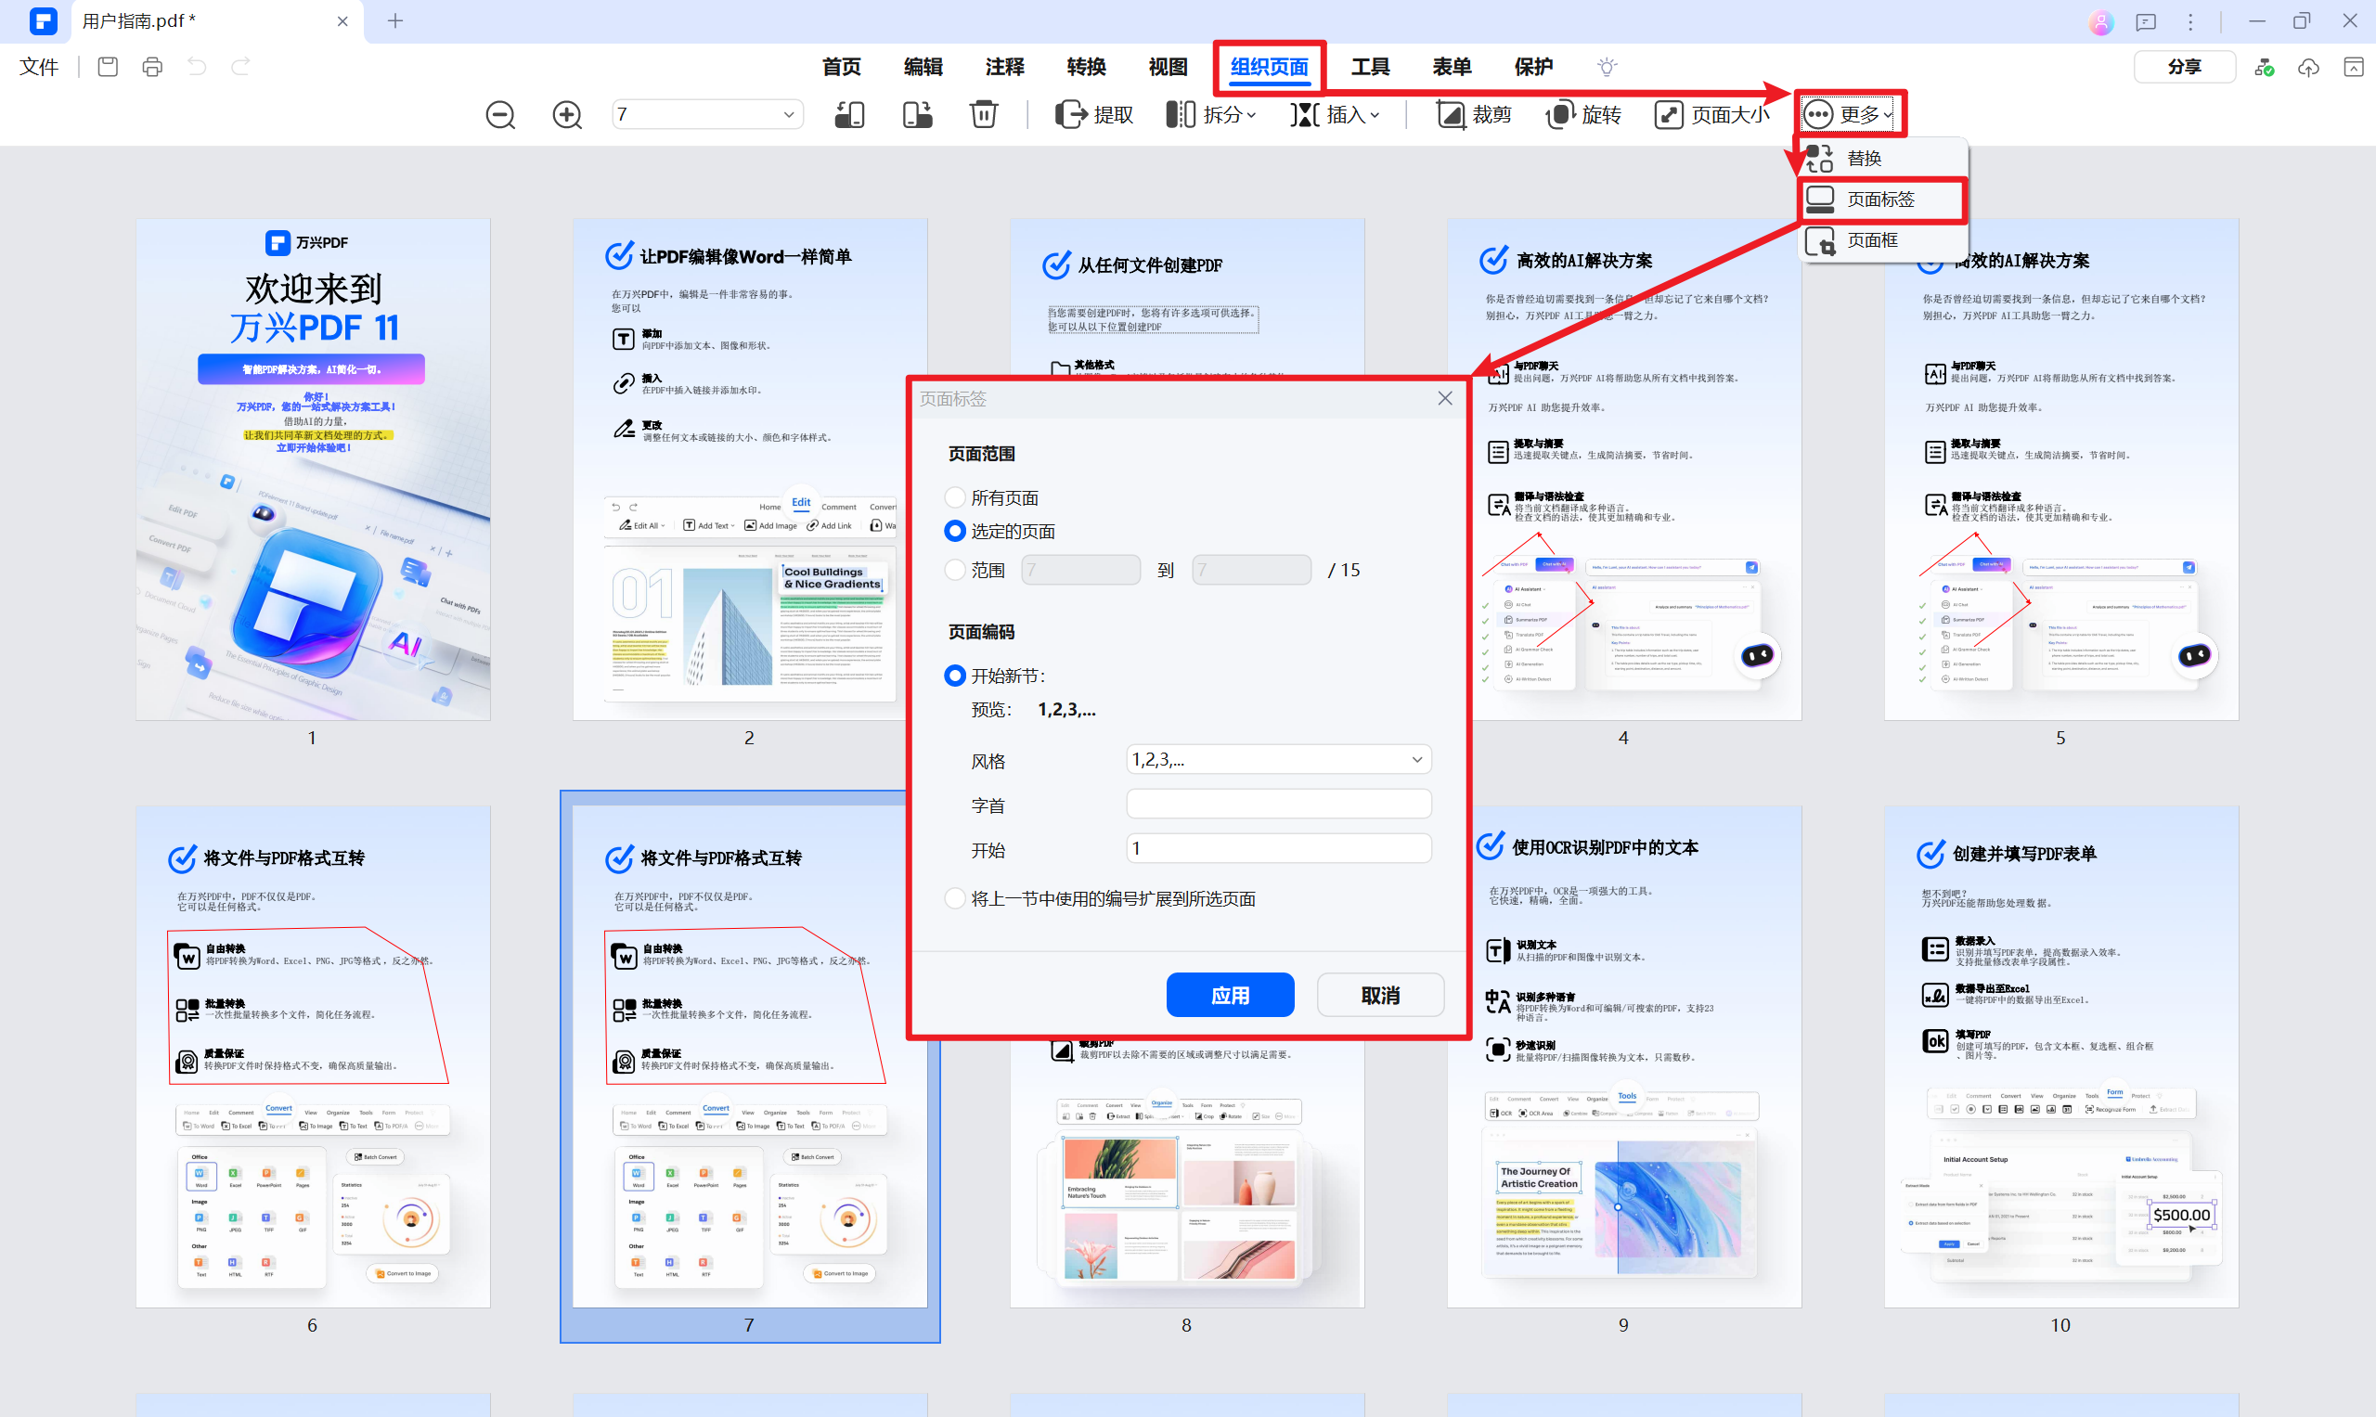The height and width of the screenshot is (1417, 2376).
Task: Click the 更多 (More) toolbar icon
Action: click(1848, 111)
